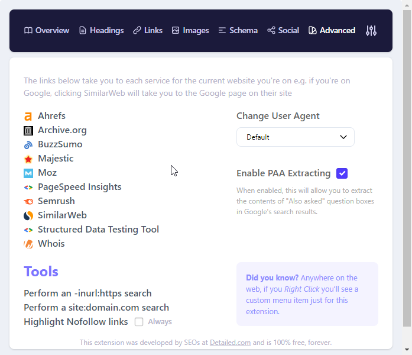The width and height of the screenshot is (412, 355).
Task: Expand the Change User Agent dropdown
Action: pos(296,137)
